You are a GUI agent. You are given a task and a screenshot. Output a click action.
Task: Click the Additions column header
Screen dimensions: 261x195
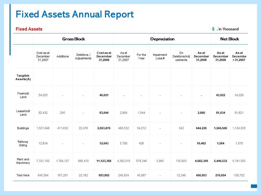click(x=63, y=56)
